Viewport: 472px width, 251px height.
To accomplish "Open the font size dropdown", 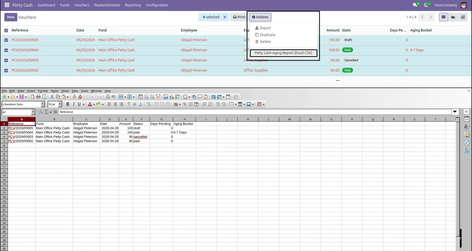I will click(x=60, y=104).
